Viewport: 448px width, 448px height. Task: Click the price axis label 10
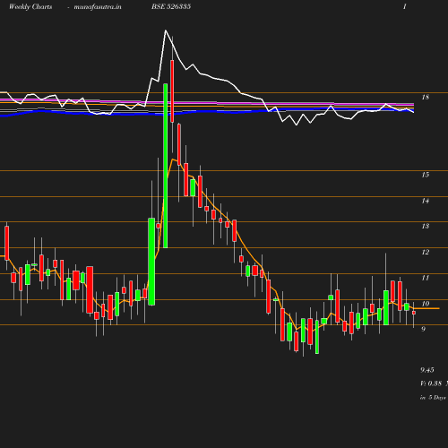point(426,304)
